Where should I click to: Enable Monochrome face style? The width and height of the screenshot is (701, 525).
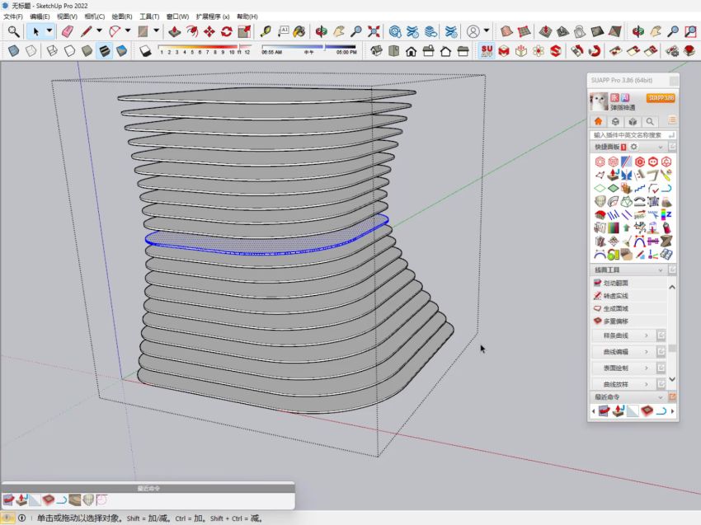pos(121,51)
